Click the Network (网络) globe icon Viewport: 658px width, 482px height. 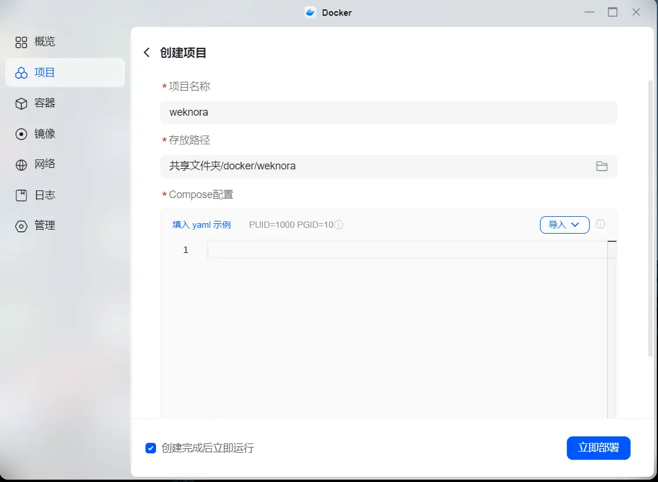(x=21, y=165)
